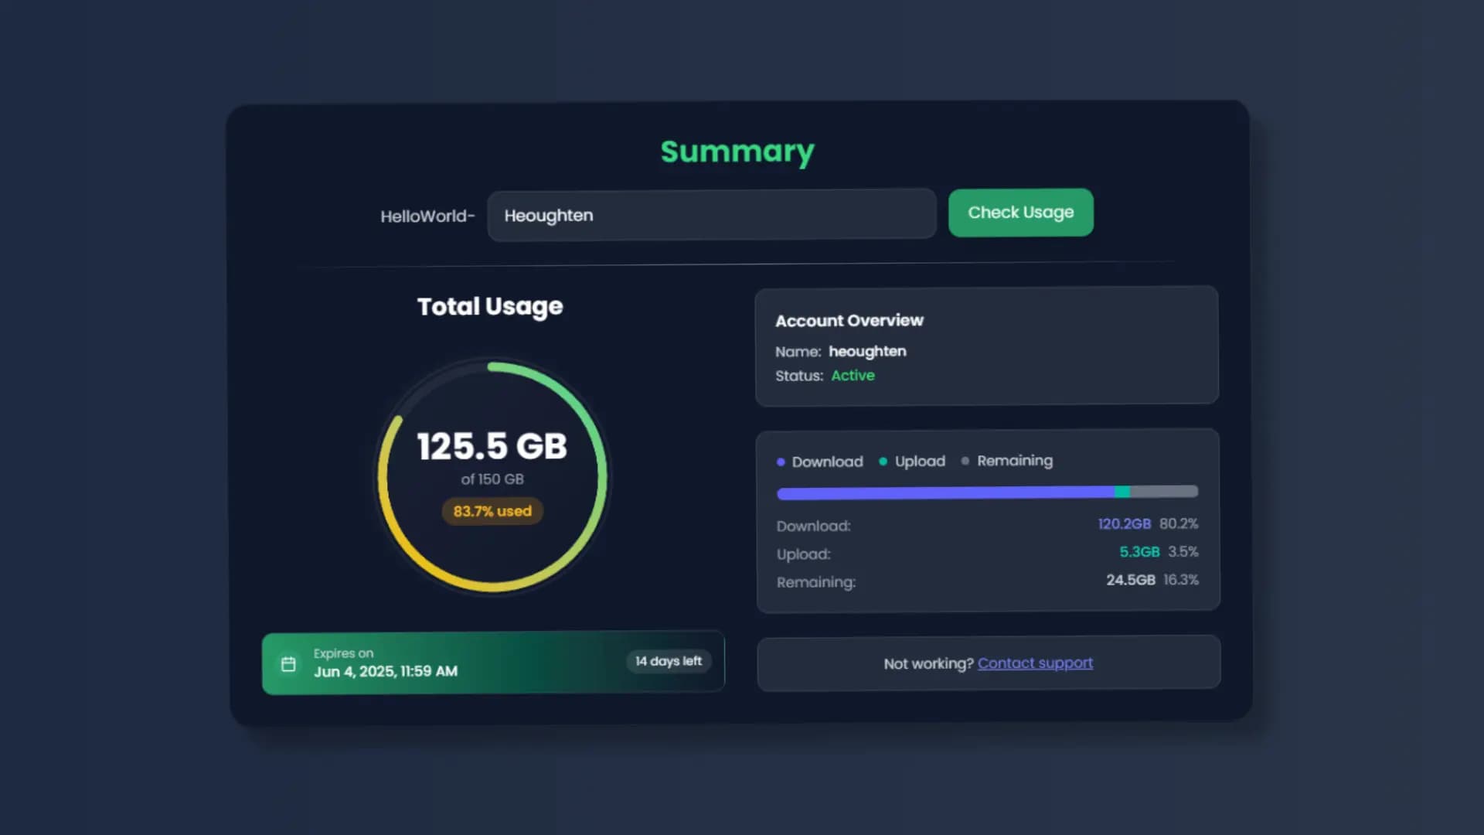The image size is (1484, 835).
Task: Click the 5.3GB upload value
Action: coord(1139,552)
